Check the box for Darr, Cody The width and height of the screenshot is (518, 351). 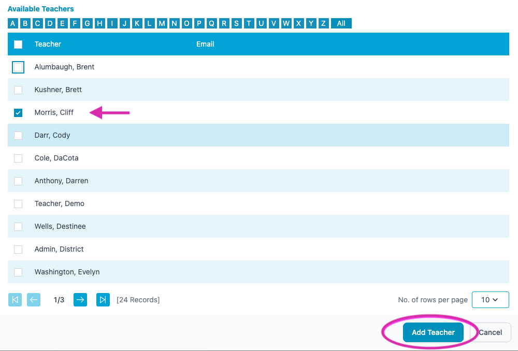click(x=18, y=136)
